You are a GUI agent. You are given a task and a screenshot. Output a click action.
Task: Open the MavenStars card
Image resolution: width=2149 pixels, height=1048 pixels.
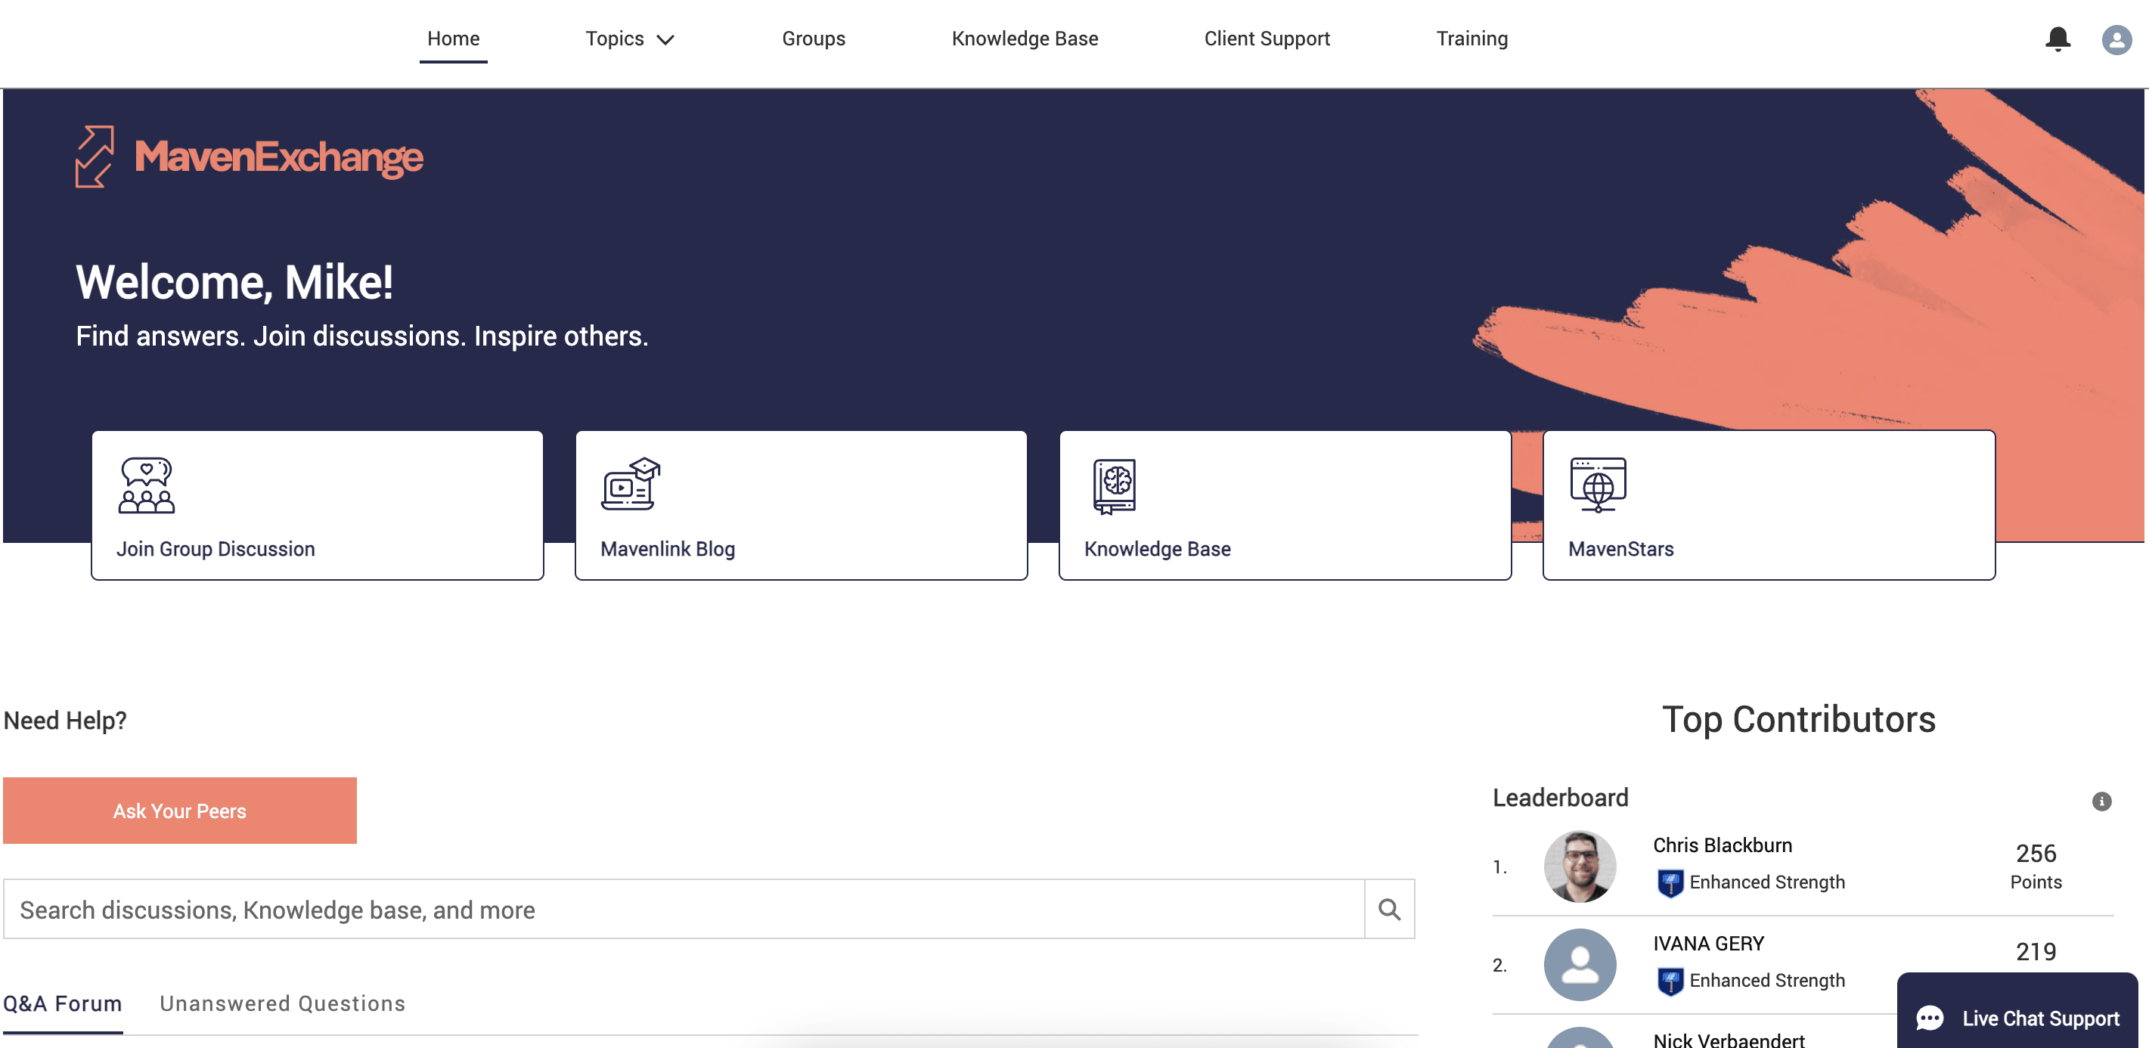(x=1769, y=506)
